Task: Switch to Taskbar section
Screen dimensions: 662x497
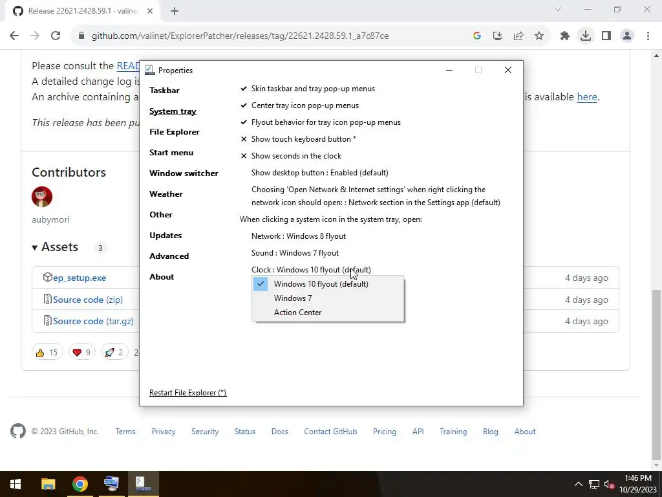Action: [x=164, y=91]
